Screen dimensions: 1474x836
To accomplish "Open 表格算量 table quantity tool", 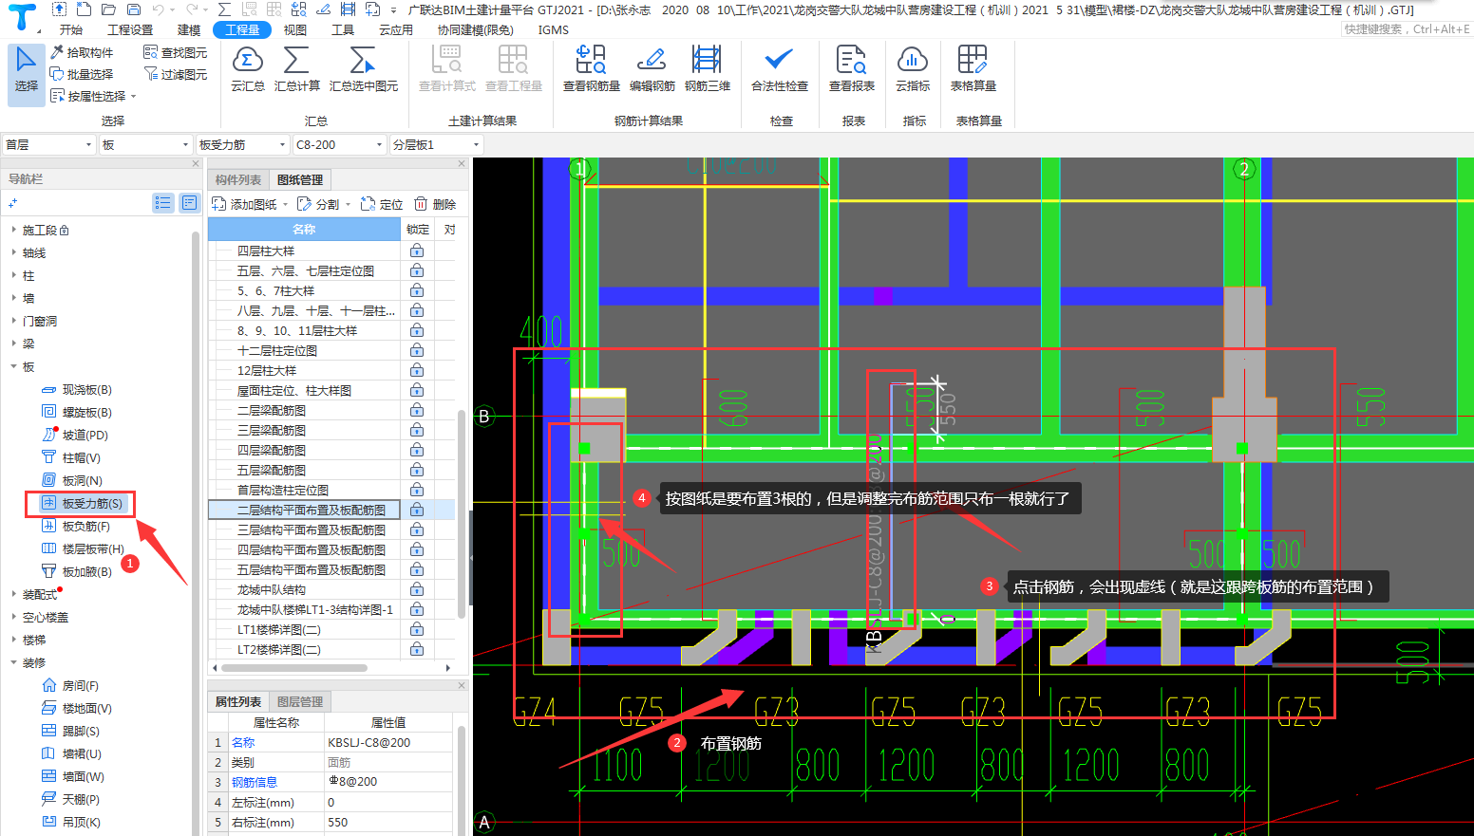I will (973, 69).
